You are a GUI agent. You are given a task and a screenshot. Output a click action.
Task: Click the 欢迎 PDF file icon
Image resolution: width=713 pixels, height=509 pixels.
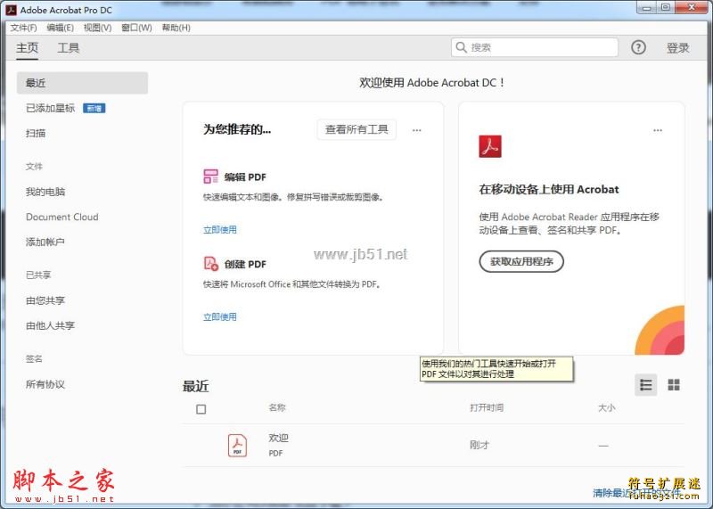coord(237,446)
